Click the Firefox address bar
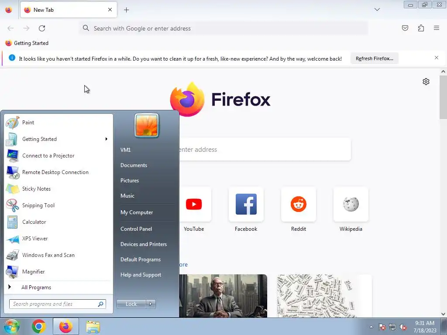The width and height of the screenshot is (447, 335). (223, 28)
